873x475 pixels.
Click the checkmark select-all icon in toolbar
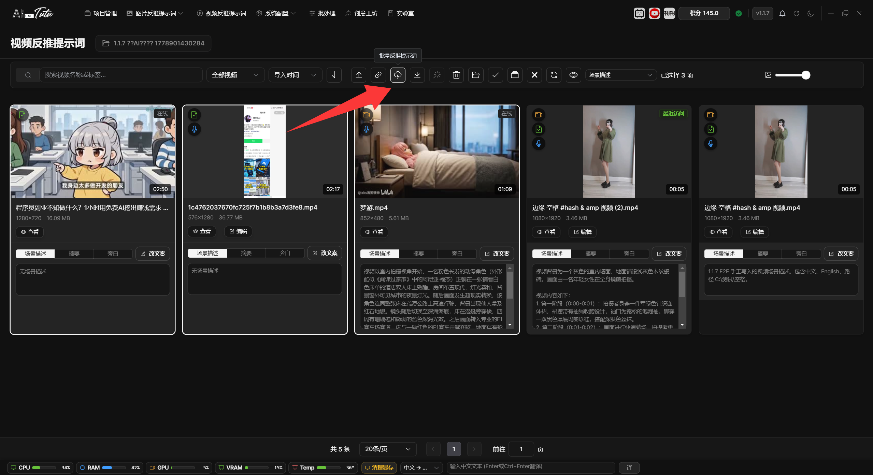tap(495, 75)
